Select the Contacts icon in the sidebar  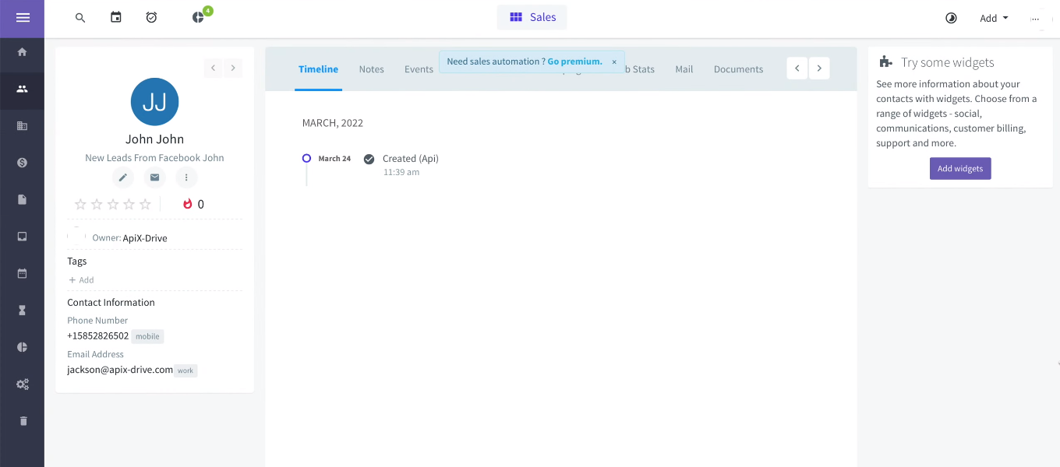click(x=22, y=90)
